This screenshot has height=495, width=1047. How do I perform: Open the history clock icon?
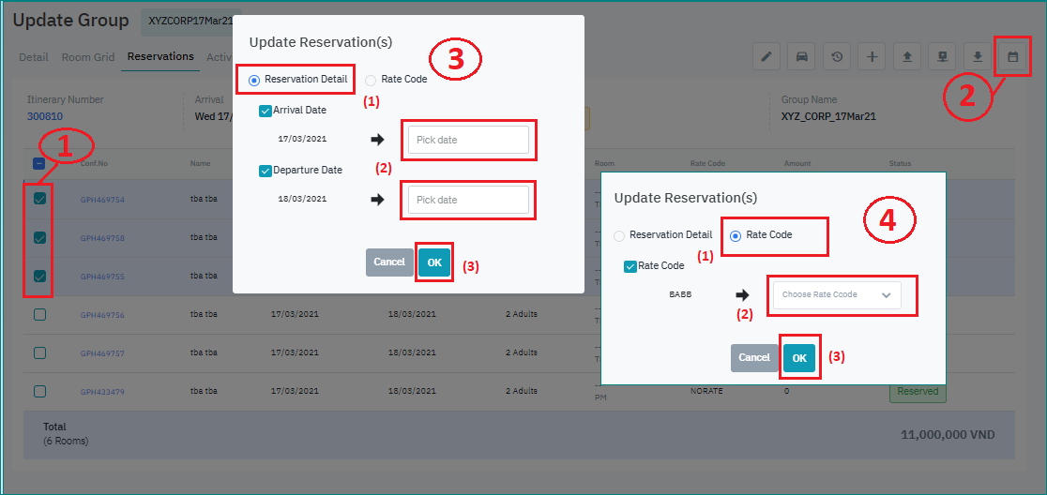(837, 57)
